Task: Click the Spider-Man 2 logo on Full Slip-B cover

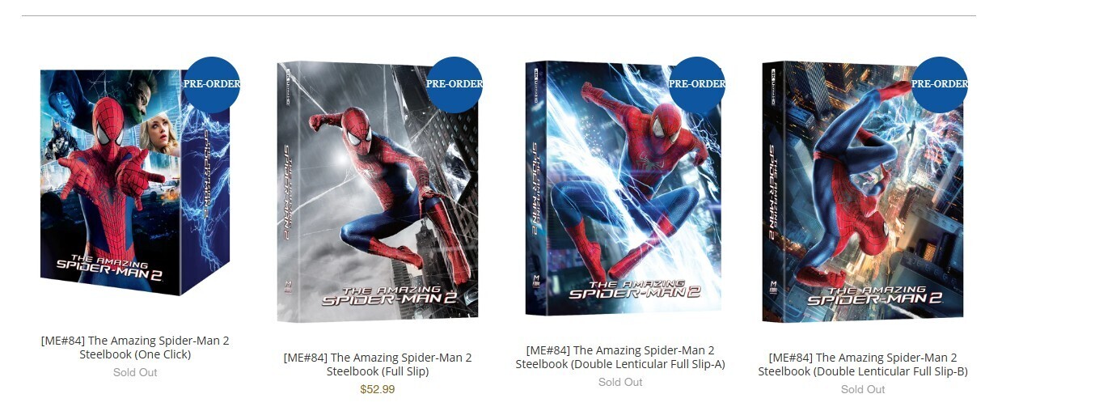Action: pos(876,296)
